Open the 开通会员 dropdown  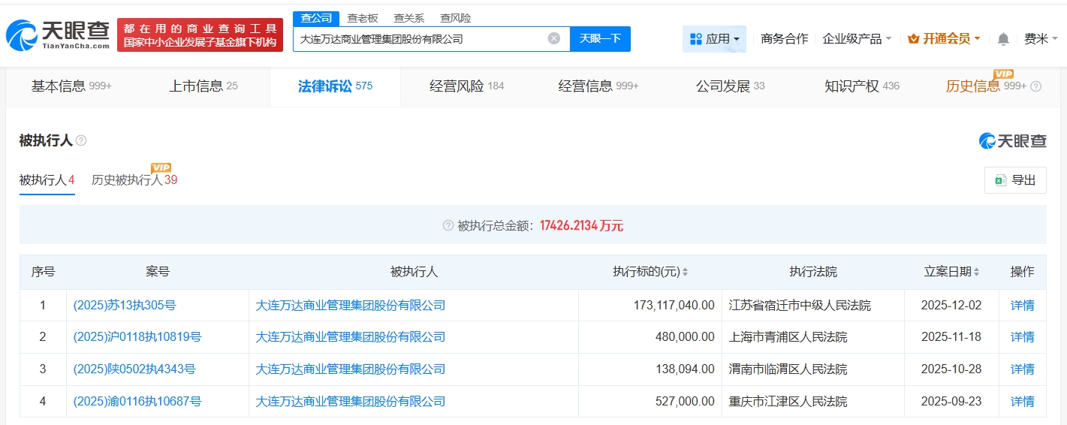[x=944, y=39]
